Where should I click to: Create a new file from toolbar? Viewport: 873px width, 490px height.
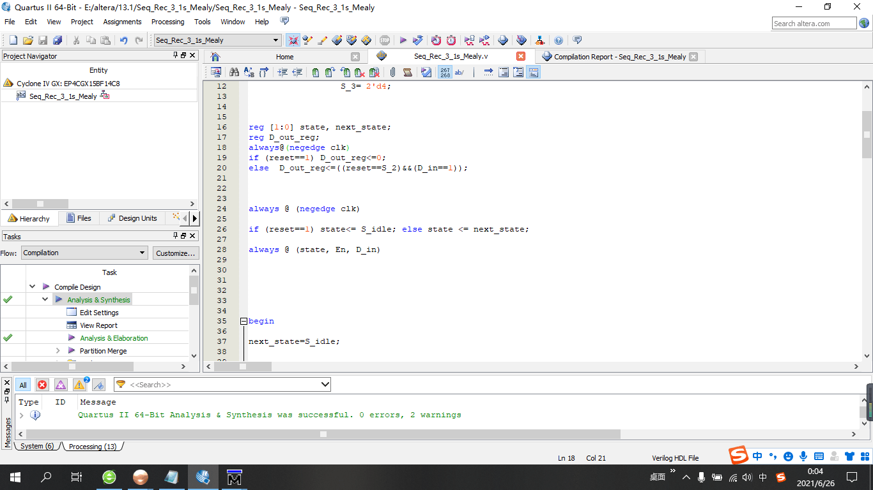(13, 40)
